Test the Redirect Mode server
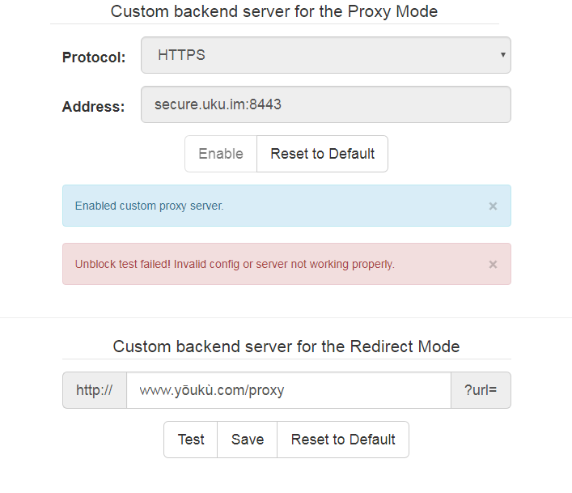This screenshot has height=493, width=572. point(191,440)
